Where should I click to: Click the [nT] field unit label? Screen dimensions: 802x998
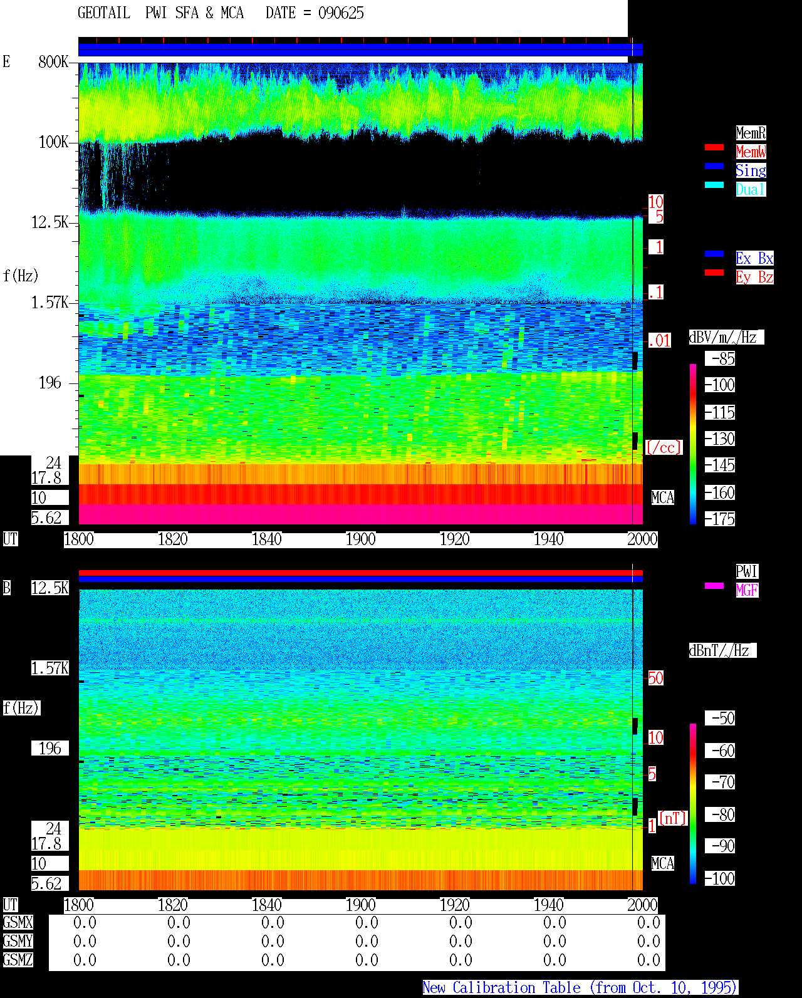coord(673,818)
